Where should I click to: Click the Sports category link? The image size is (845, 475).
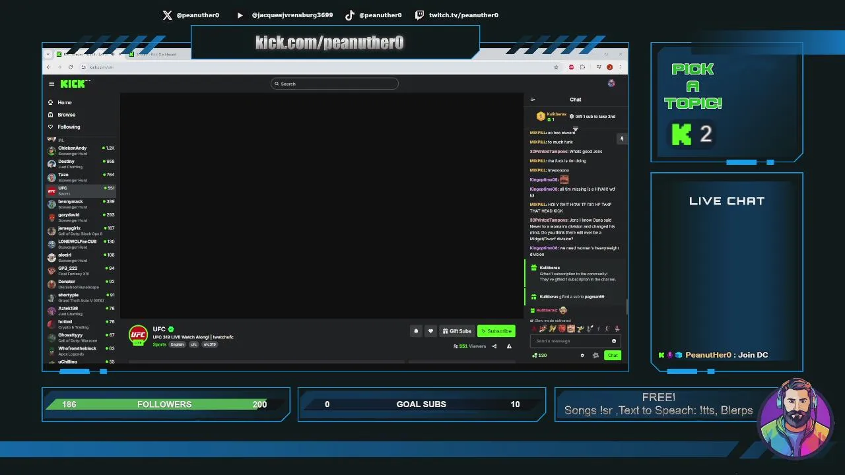pyautogui.click(x=159, y=344)
